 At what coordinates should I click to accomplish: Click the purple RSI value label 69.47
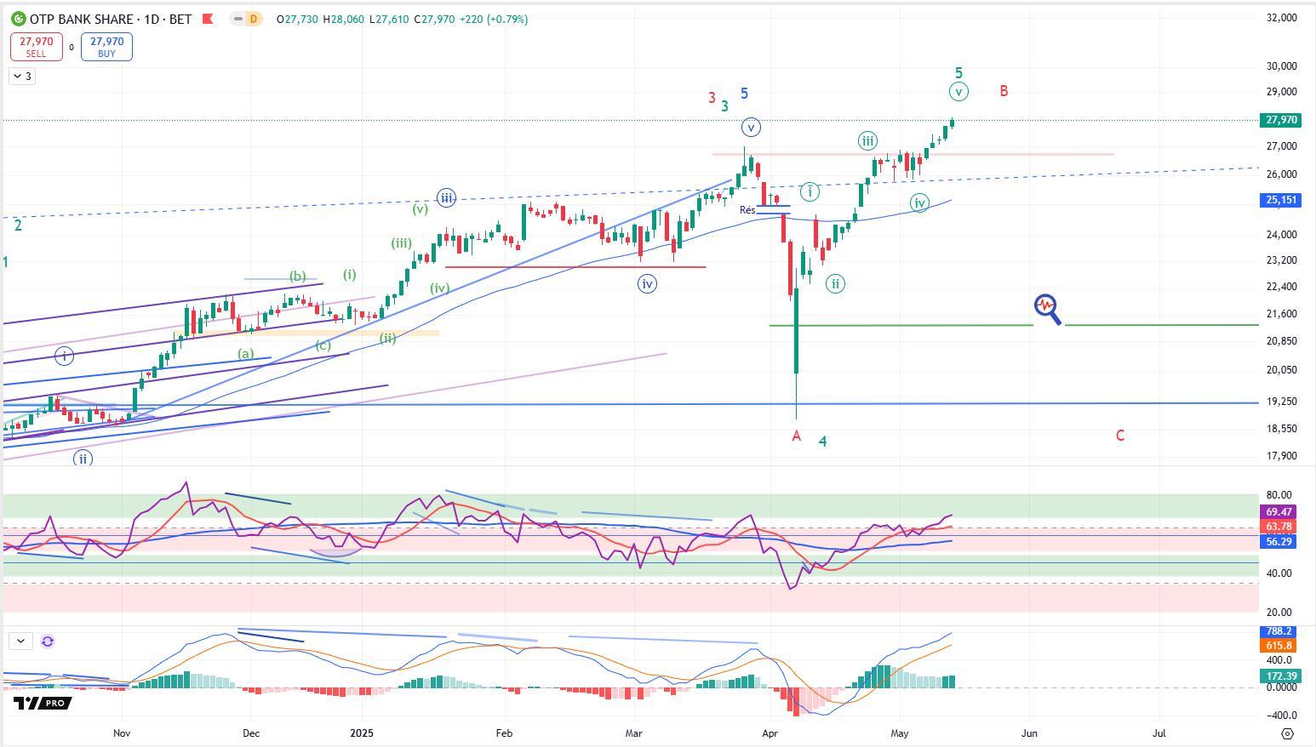[1279, 512]
